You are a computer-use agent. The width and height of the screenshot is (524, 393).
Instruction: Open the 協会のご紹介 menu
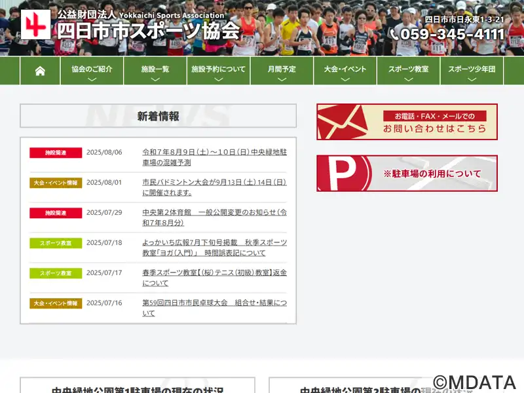(92, 71)
